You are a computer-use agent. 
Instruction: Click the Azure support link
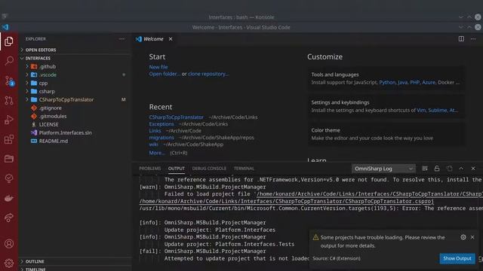[x=429, y=82]
